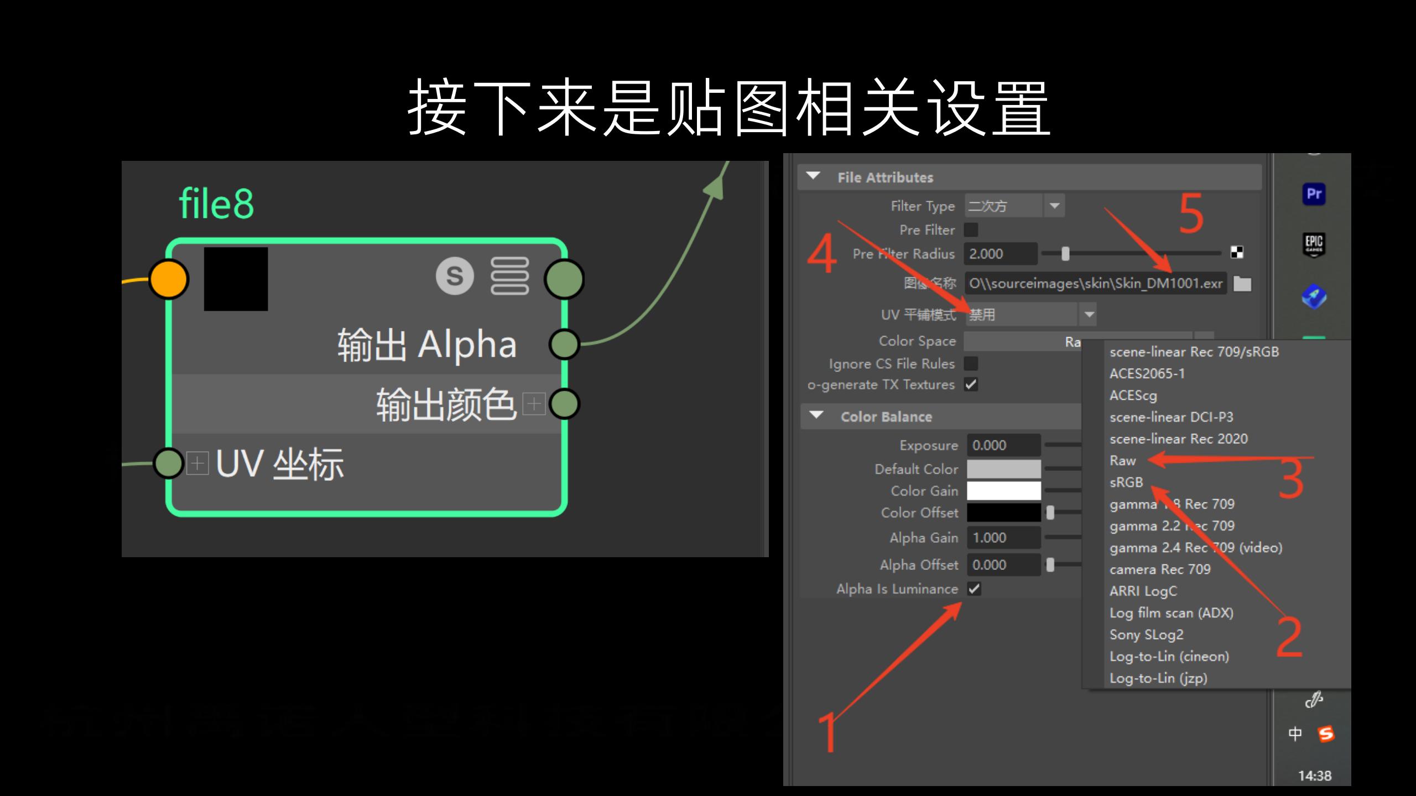The width and height of the screenshot is (1416, 796).
Task: Choose scene-linear Rec 709/sRGB color space
Action: coord(1194,352)
